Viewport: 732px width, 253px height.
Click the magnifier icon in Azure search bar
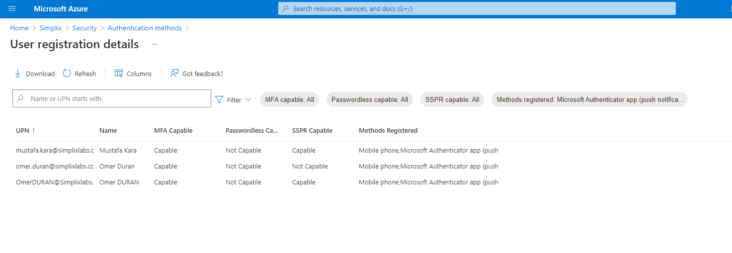click(285, 8)
